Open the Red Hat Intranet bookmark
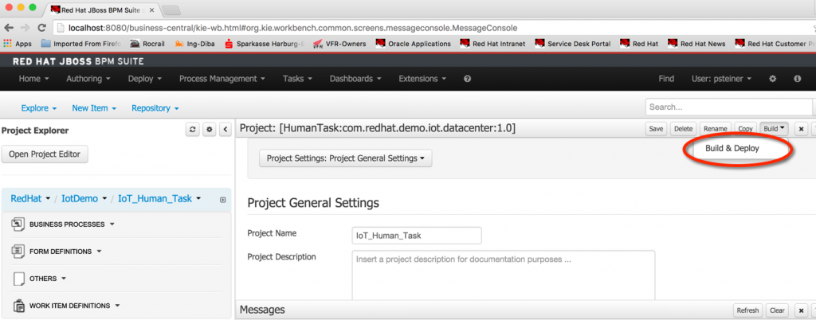Image resolution: width=816 pixels, height=320 pixels. pos(492,44)
